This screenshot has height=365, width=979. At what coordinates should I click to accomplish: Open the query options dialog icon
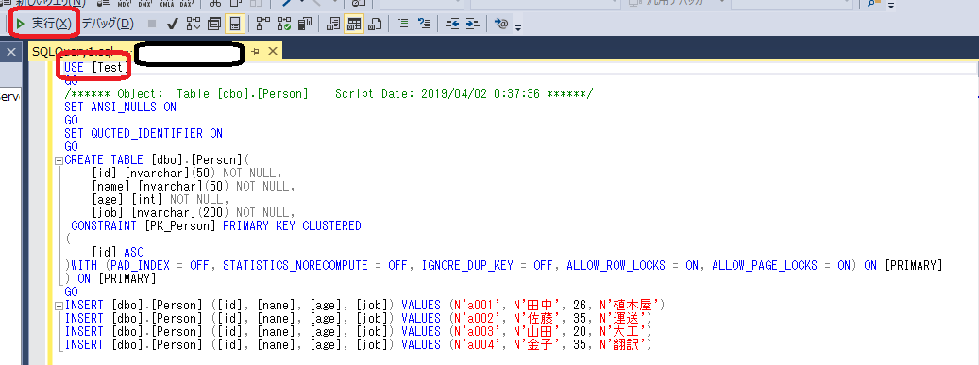pyautogui.click(x=214, y=24)
